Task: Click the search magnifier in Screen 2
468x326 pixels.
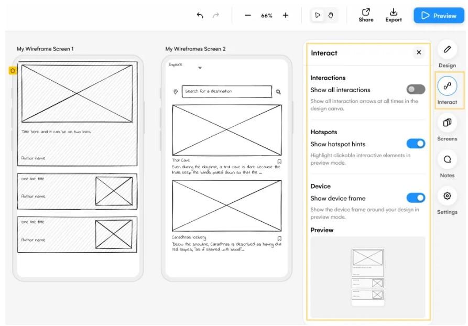Action: click(278, 92)
